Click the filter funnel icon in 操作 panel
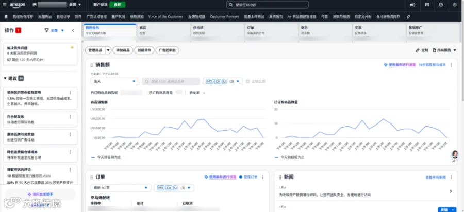464x212 pixels. (x=46, y=30)
